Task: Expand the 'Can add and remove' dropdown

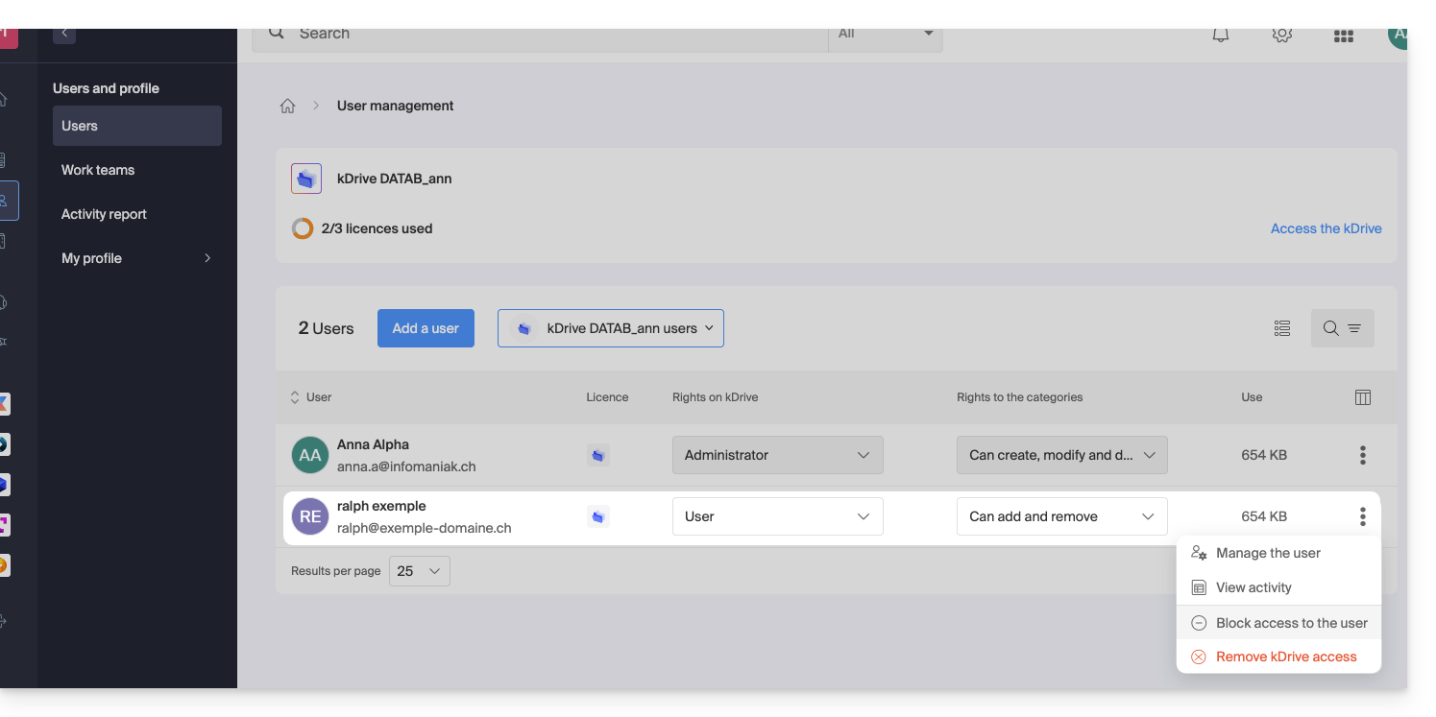Action: 1061,516
